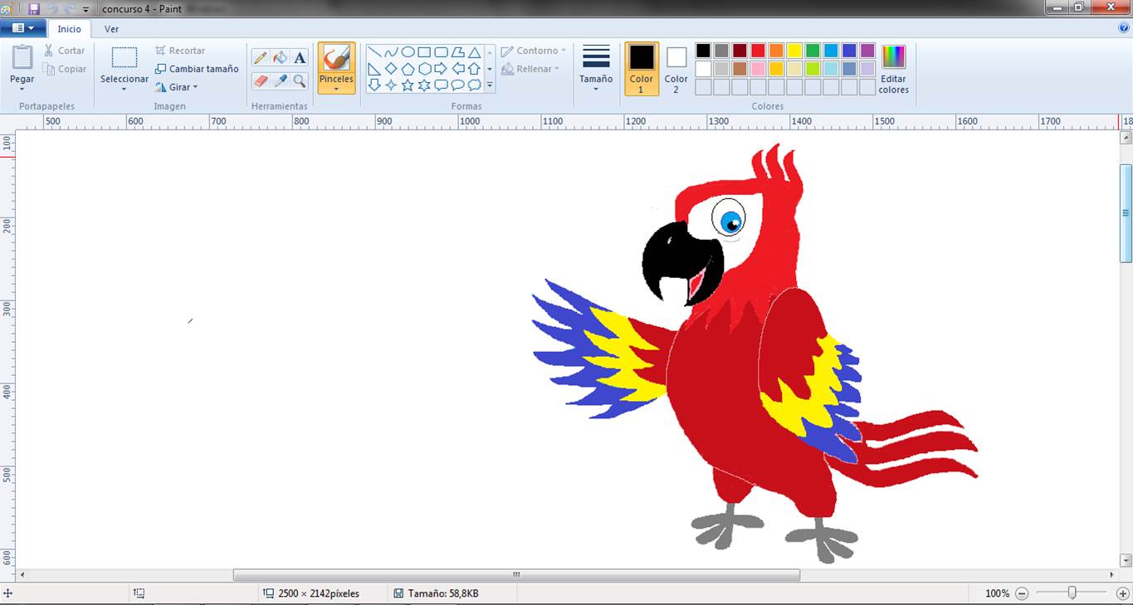This screenshot has width=1133, height=605.
Task: Switch to the Ver tab
Action: (x=111, y=29)
